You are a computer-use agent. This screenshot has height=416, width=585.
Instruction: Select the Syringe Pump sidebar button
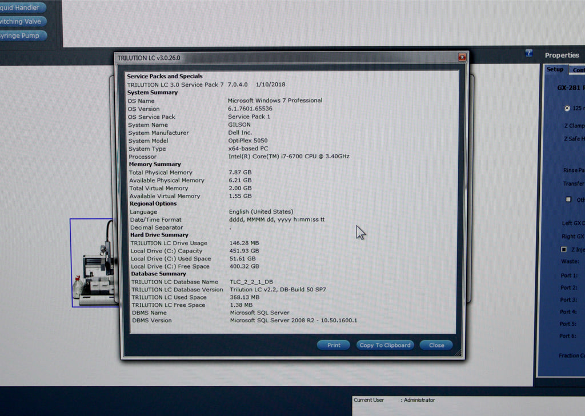tap(23, 36)
